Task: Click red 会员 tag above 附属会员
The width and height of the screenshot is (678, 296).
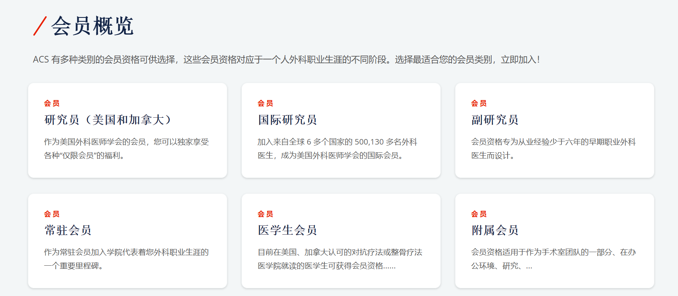Action: [479, 214]
